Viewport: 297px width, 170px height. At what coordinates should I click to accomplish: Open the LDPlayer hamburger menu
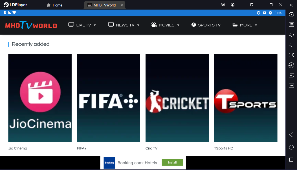pyautogui.click(x=242, y=5)
